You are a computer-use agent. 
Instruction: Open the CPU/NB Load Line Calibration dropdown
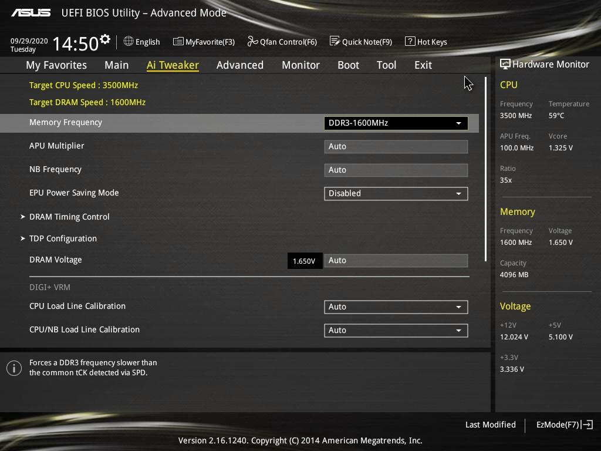396,331
